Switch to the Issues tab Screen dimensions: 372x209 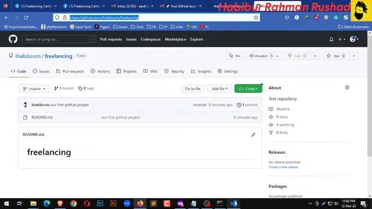(41, 71)
